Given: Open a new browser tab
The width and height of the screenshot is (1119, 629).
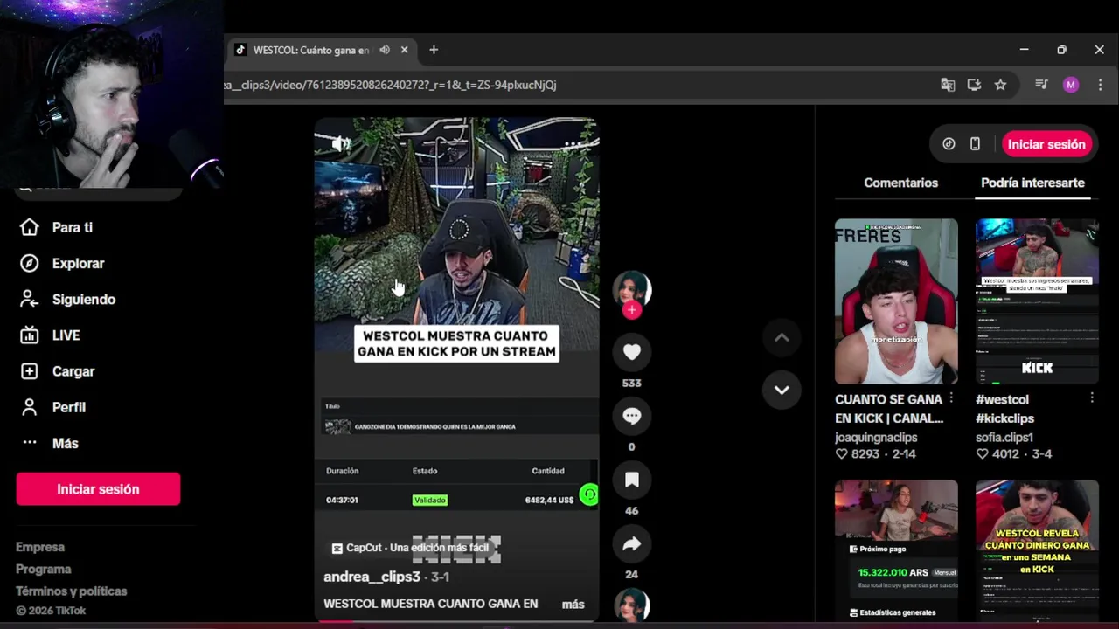Looking at the screenshot, I should 434,50.
